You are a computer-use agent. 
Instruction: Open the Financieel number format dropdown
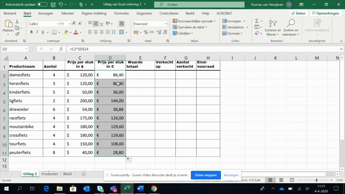pyautogui.click(x=166, y=24)
